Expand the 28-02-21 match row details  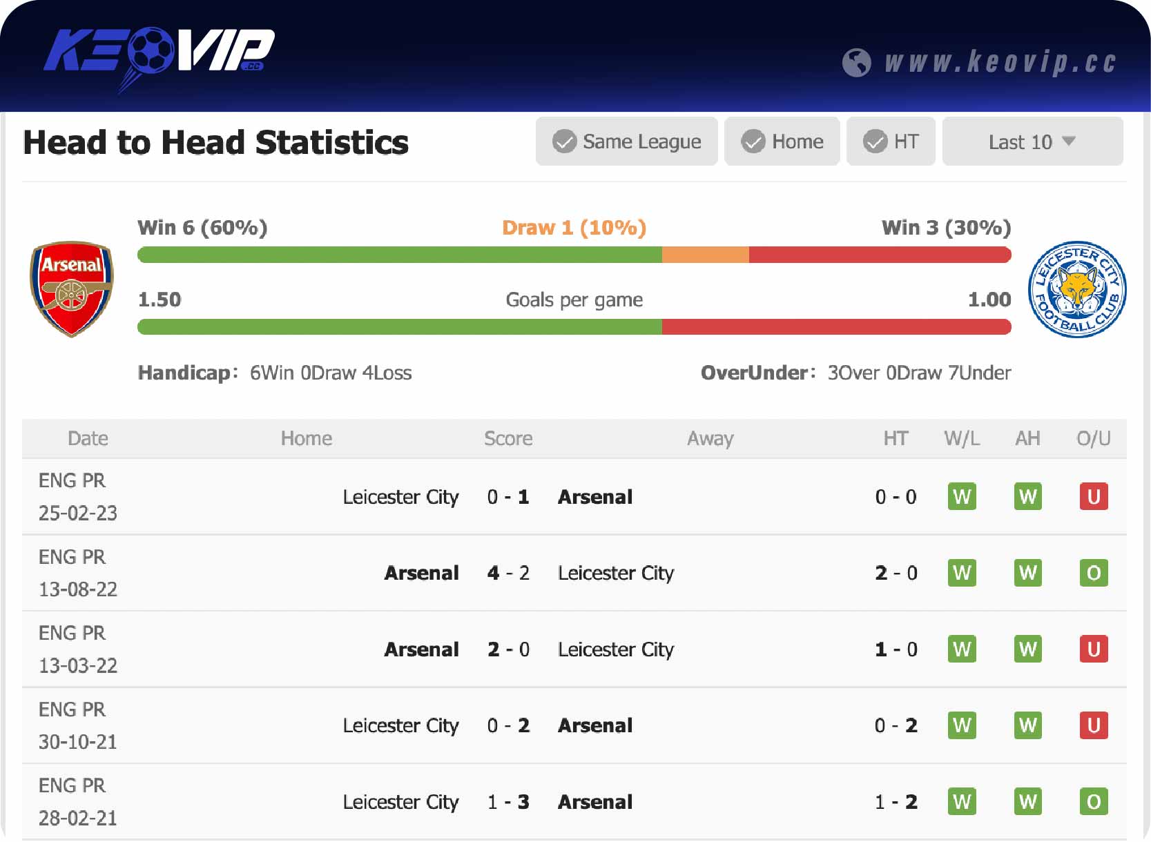(x=573, y=801)
